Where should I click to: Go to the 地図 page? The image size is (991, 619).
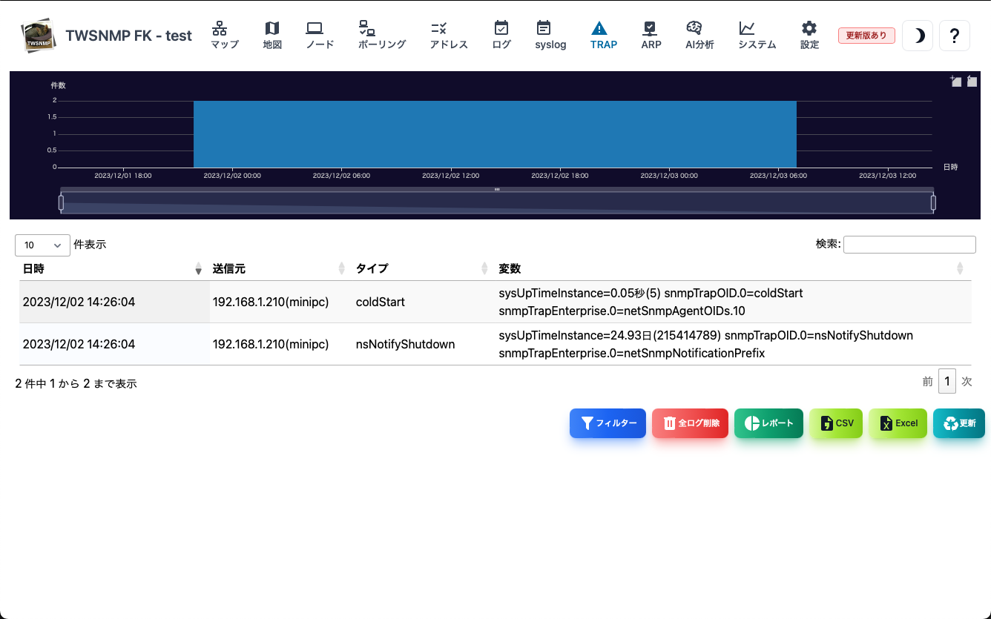pos(272,36)
